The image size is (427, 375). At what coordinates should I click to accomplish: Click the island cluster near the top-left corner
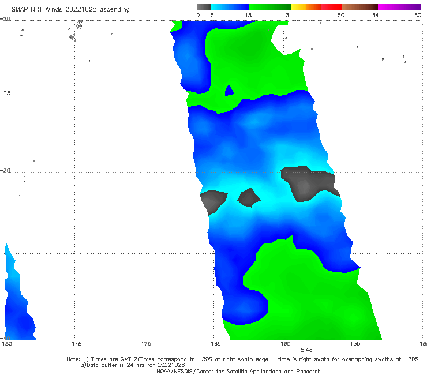(76, 31)
